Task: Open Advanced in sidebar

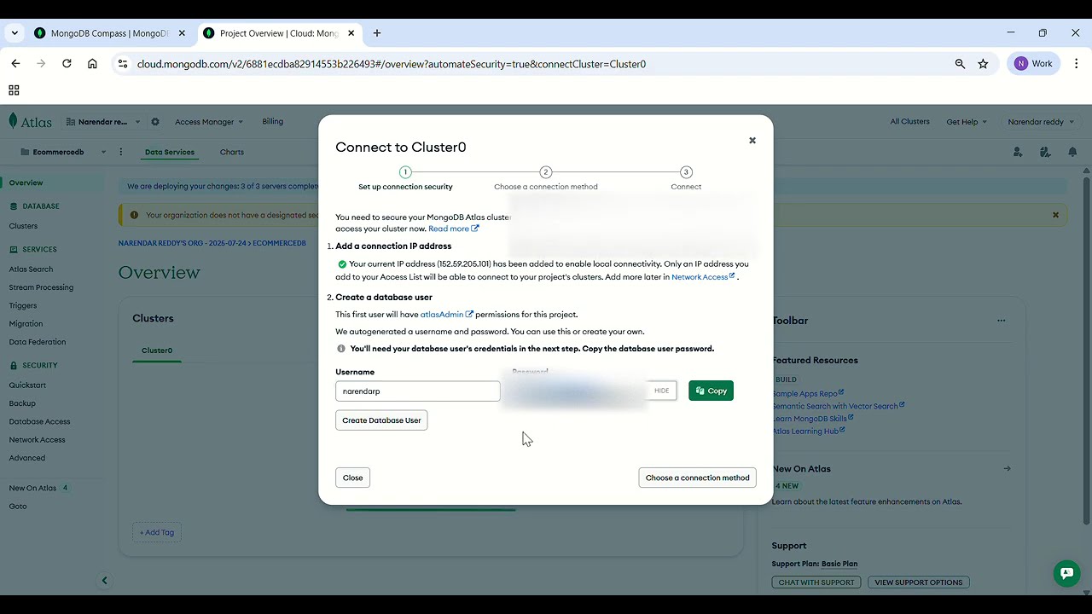Action: click(27, 458)
